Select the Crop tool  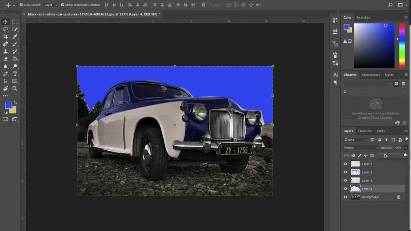click(5, 37)
